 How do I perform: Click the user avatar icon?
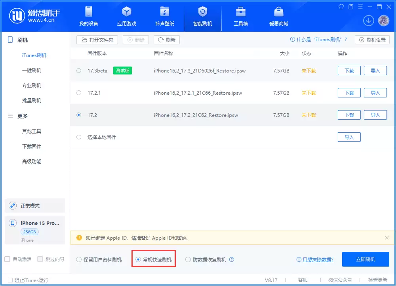(x=384, y=21)
